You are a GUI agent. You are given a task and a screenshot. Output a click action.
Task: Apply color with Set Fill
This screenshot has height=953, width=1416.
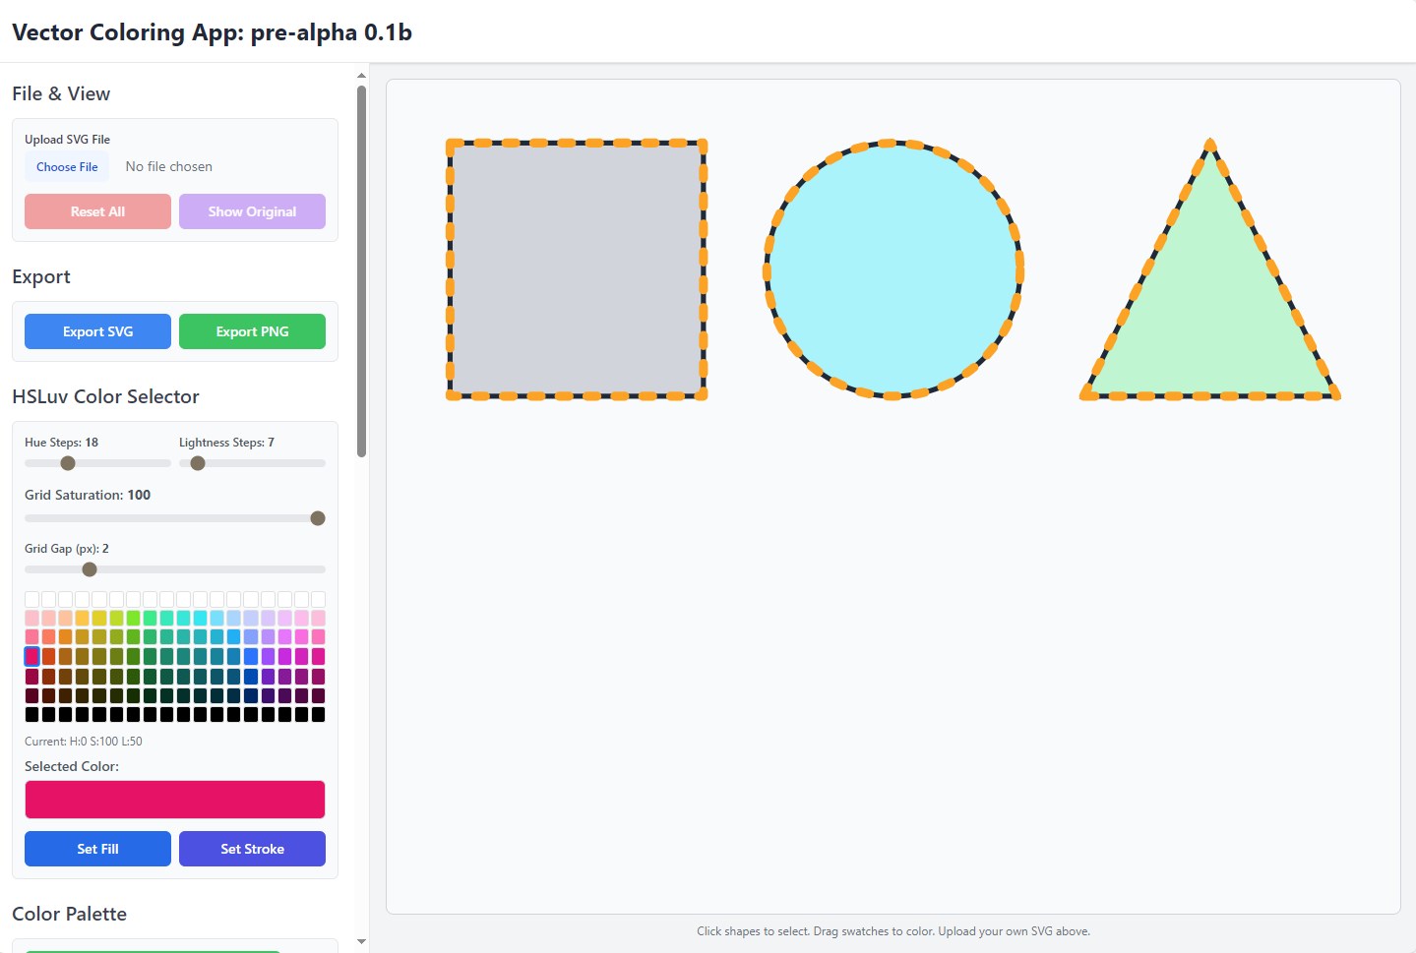tap(97, 849)
